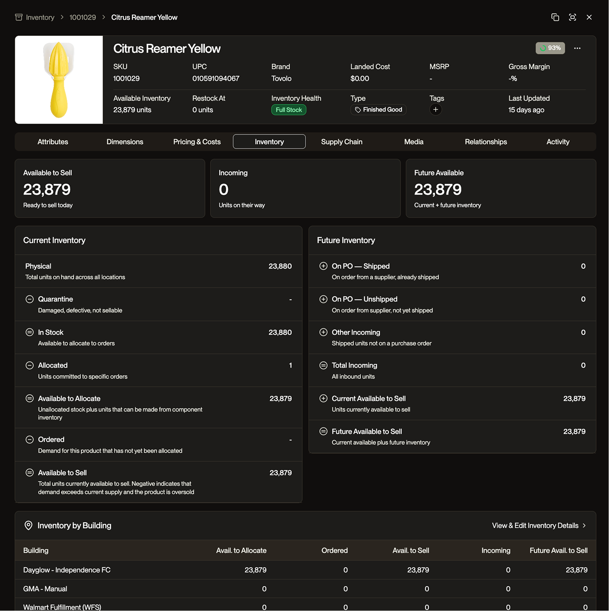The width and height of the screenshot is (609, 611).
Task: Go to Inventory in the breadcrumb
Action: click(x=40, y=17)
